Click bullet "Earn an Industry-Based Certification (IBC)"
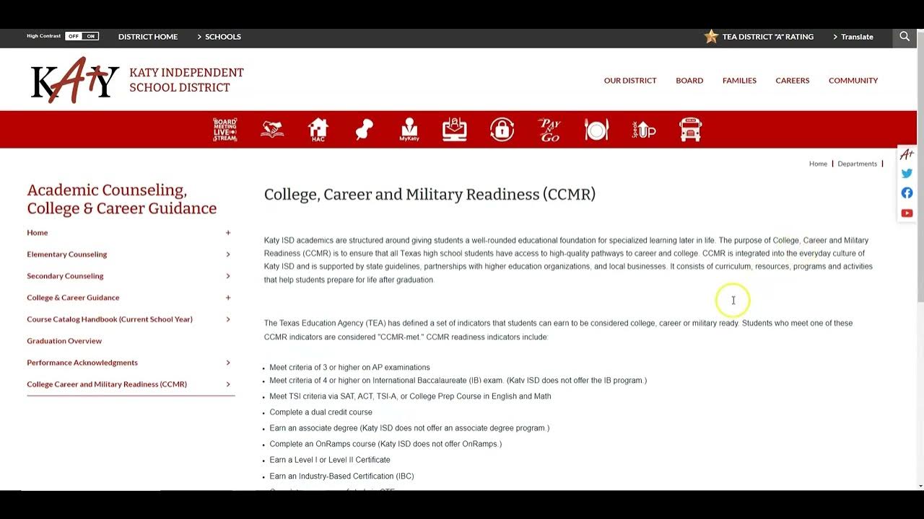Image resolution: width=924 pixels, height=519 pixels. click(341, 476)
